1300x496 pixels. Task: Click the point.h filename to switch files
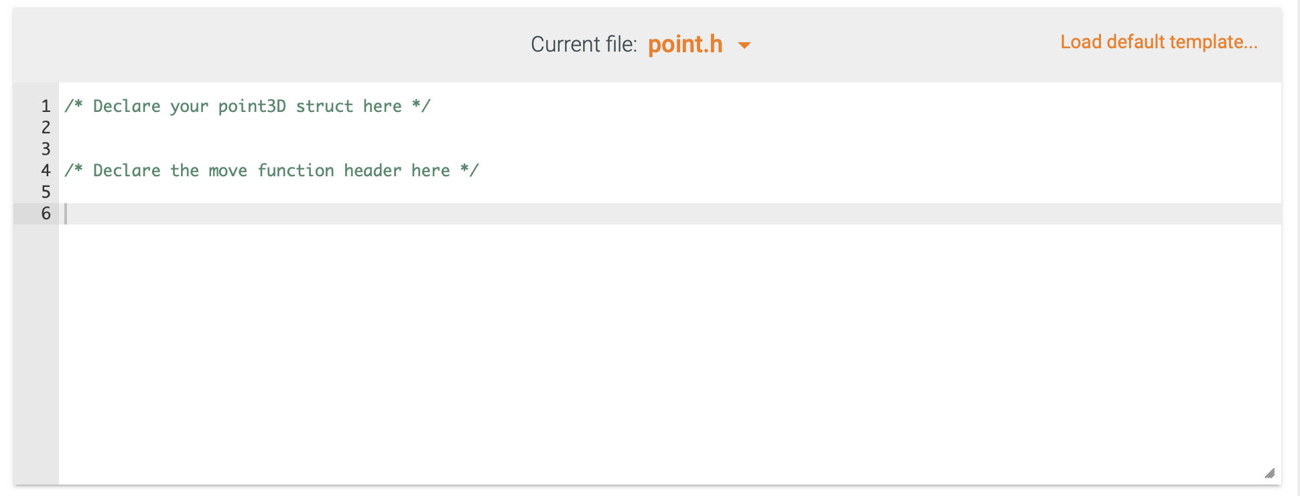coord(685,44)
